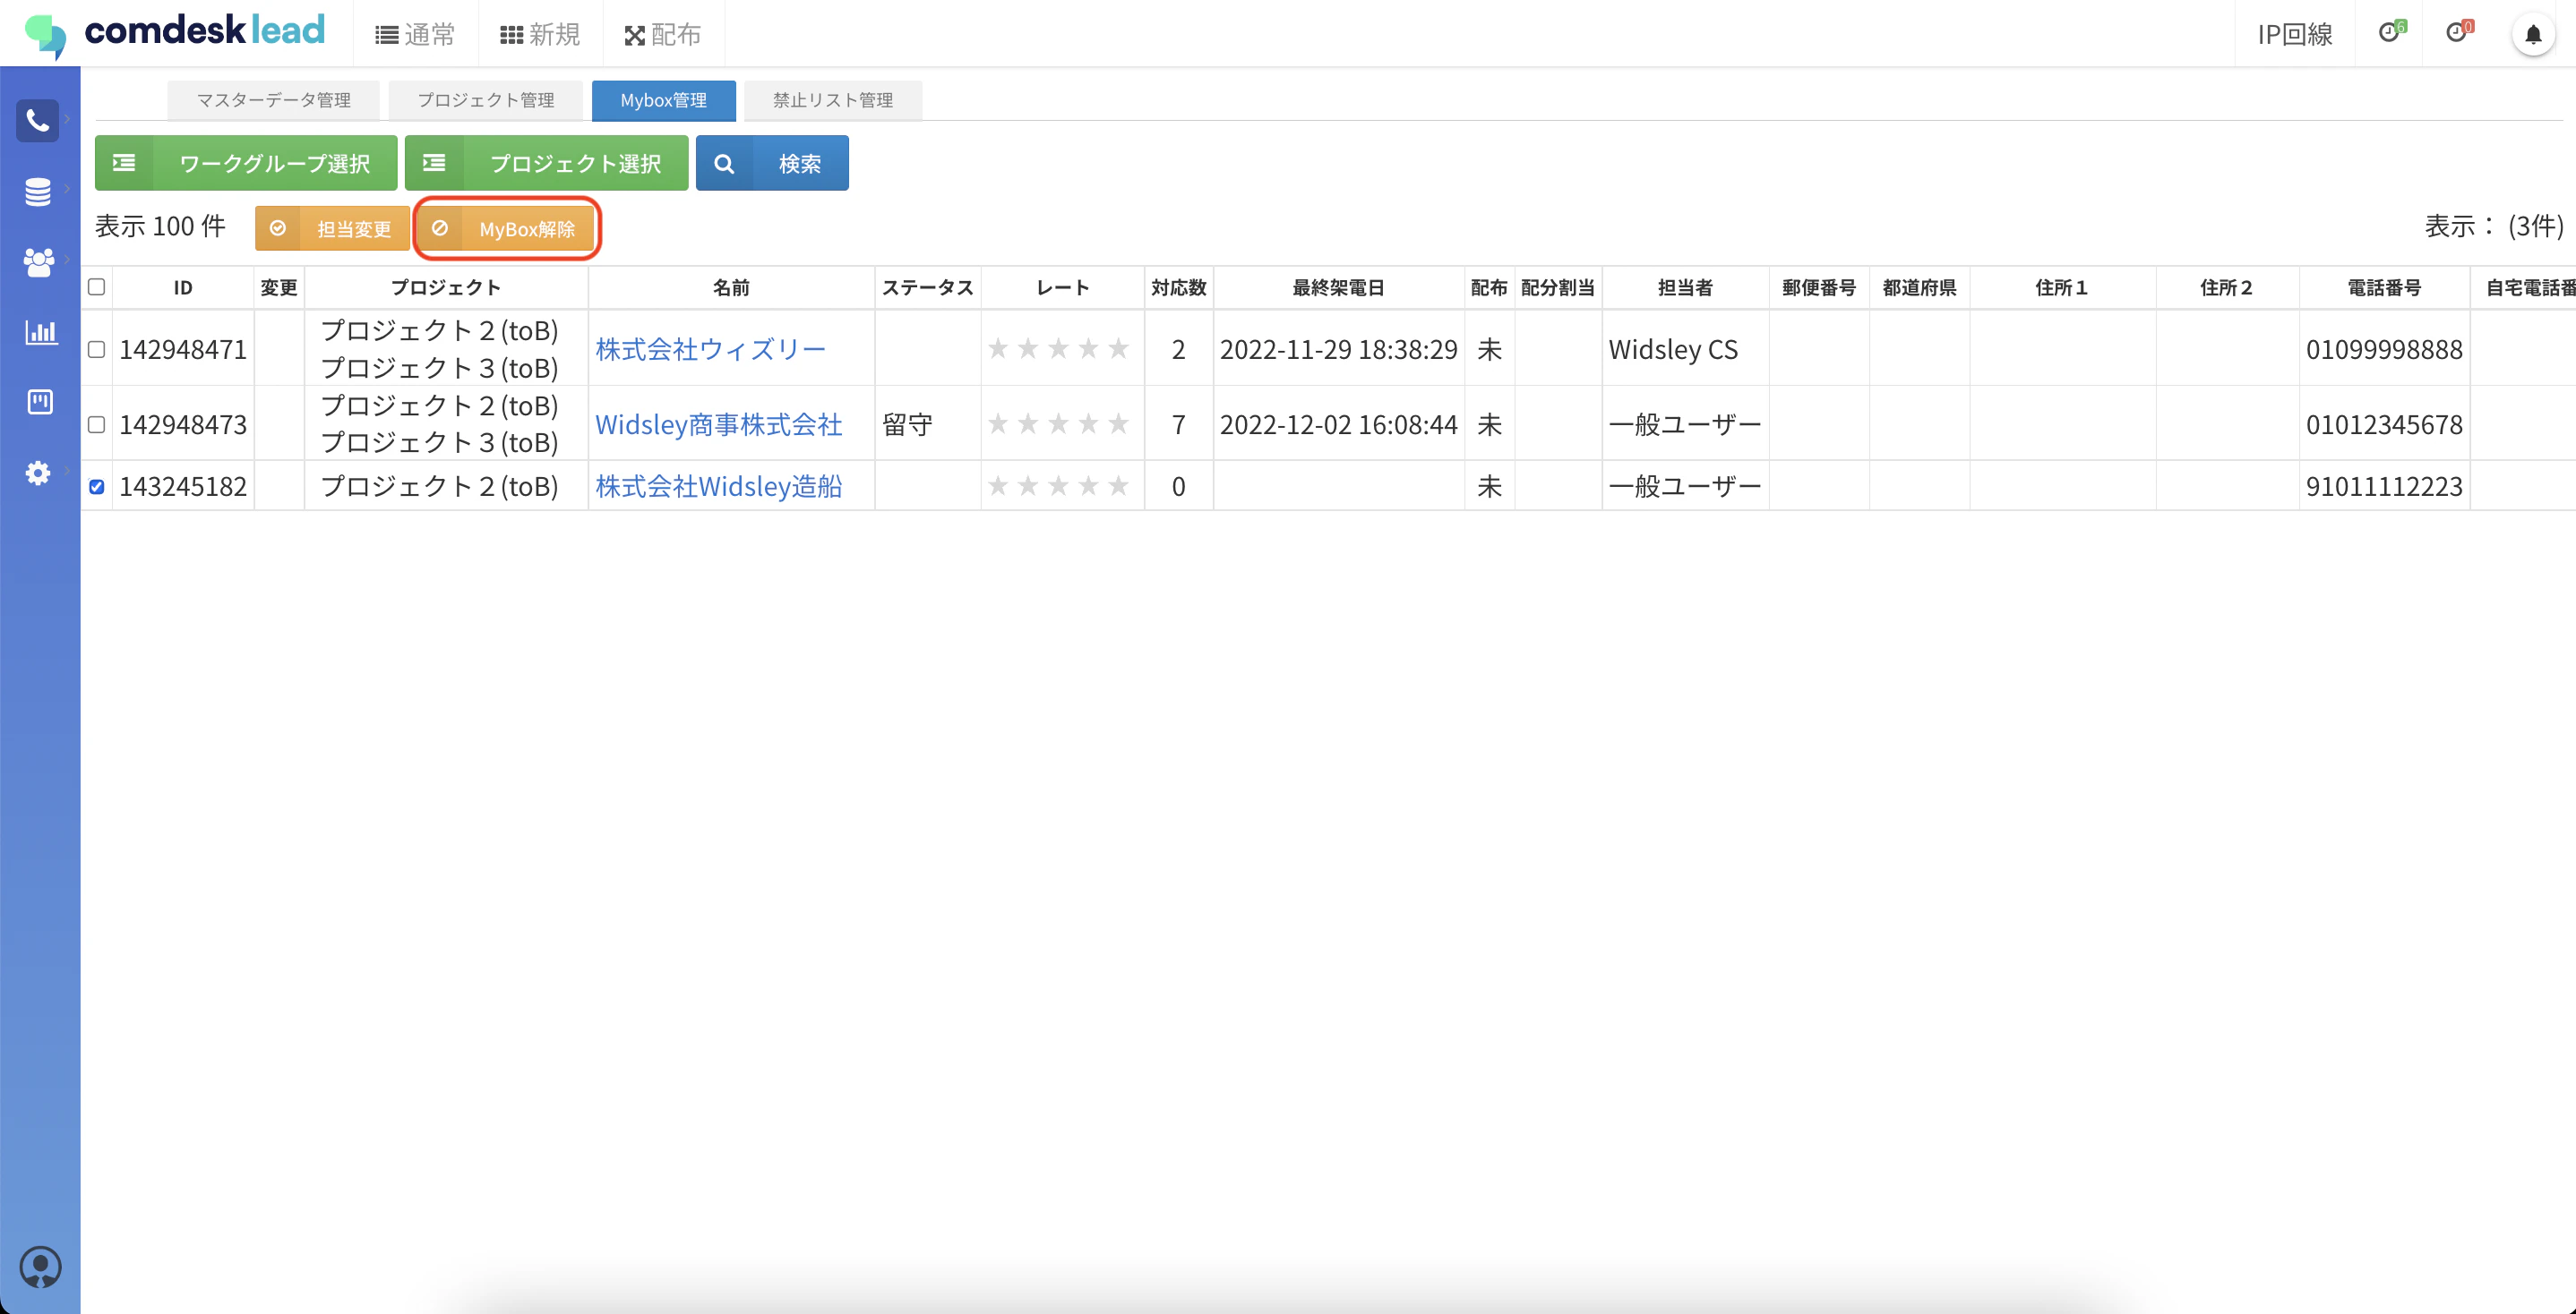Click the 最終架電日 column header
Screen dimensions: 2576x1314
1339,288
